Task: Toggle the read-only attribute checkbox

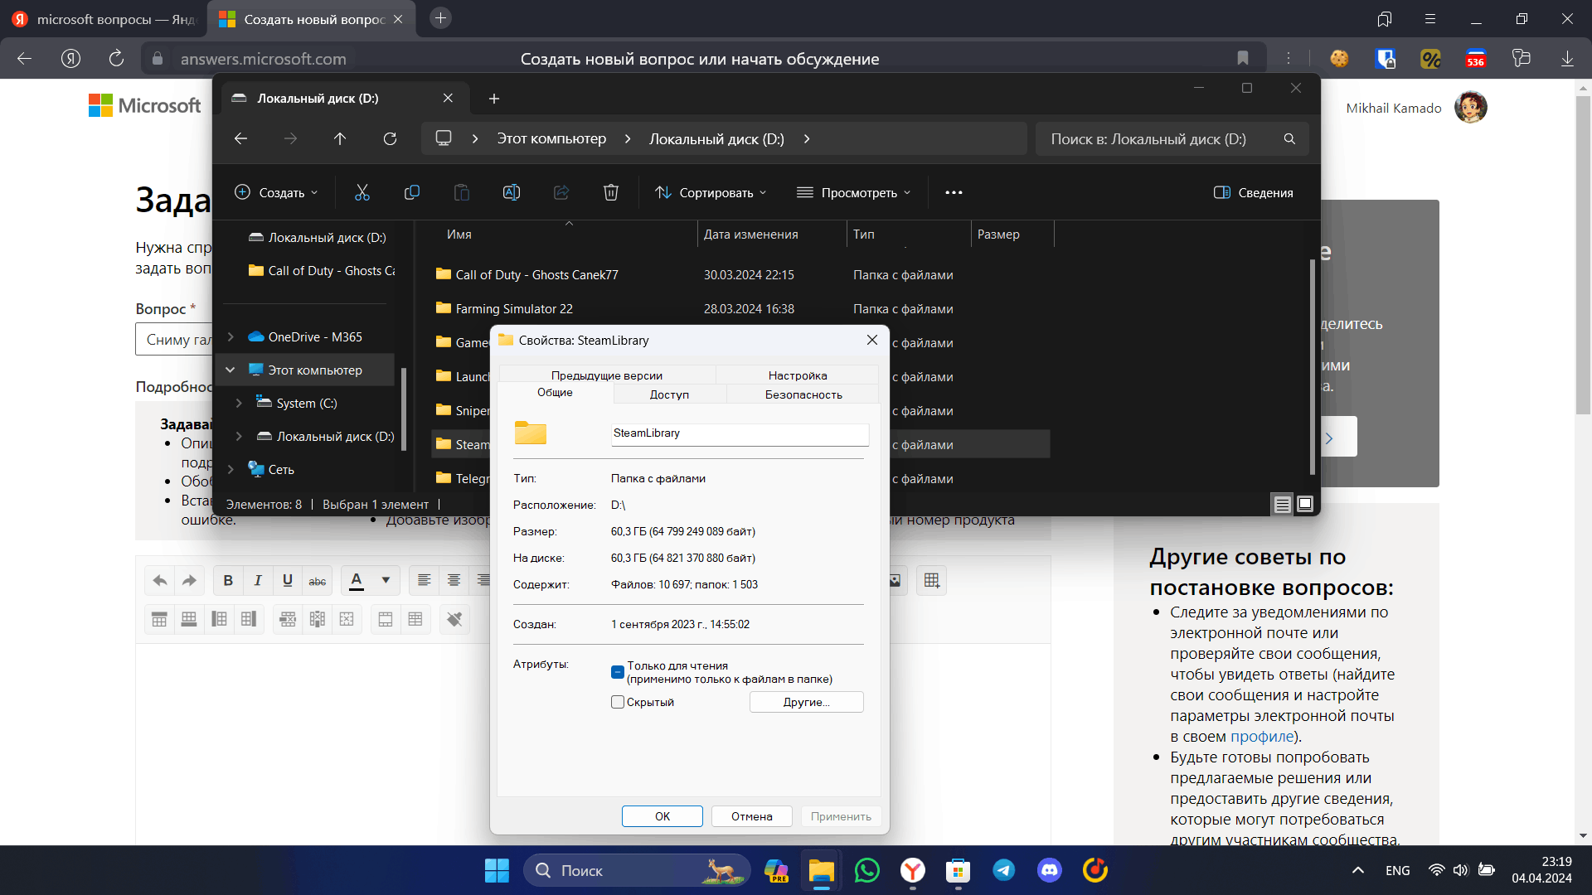Action: pyautogui.click(x=618, y=672)
